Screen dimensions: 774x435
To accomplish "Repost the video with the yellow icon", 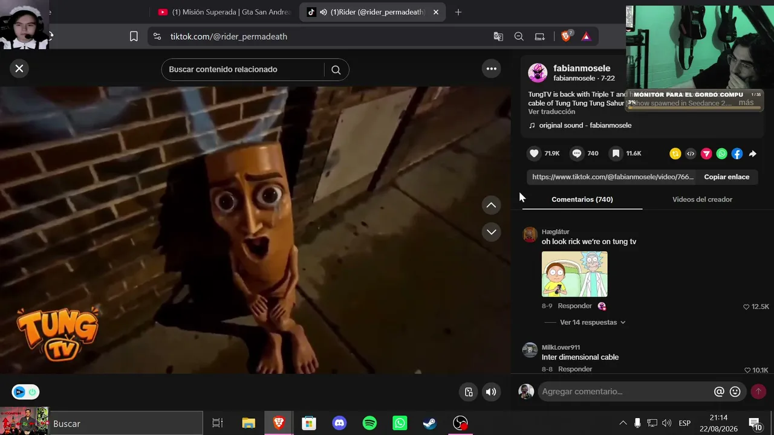I will click(675, 154).
